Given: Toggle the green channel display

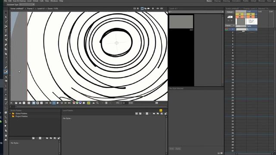Looking at the screenshot, I should tap(77, 103).
